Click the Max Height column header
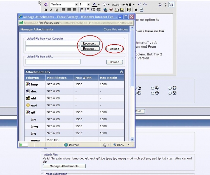 pos(111,78)
